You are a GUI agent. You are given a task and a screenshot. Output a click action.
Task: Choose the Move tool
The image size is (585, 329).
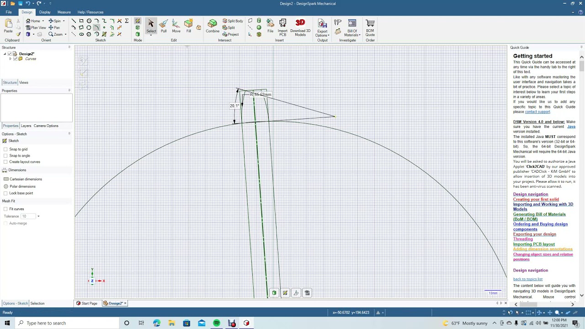[176, 26]
